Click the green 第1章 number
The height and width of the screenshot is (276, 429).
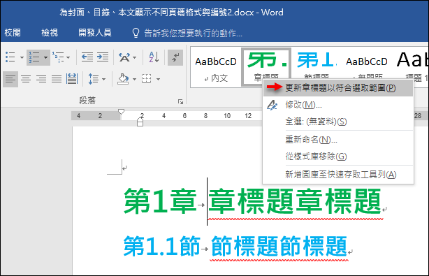(160, 201)
